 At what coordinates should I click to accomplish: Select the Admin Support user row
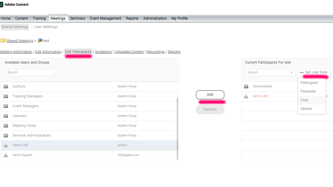click(89, 155)
